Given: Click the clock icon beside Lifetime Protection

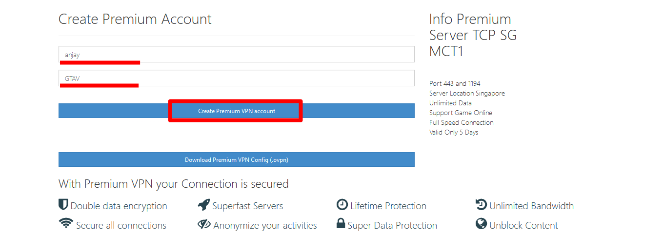Looking at the screenshot, I should tap(342, 205).
